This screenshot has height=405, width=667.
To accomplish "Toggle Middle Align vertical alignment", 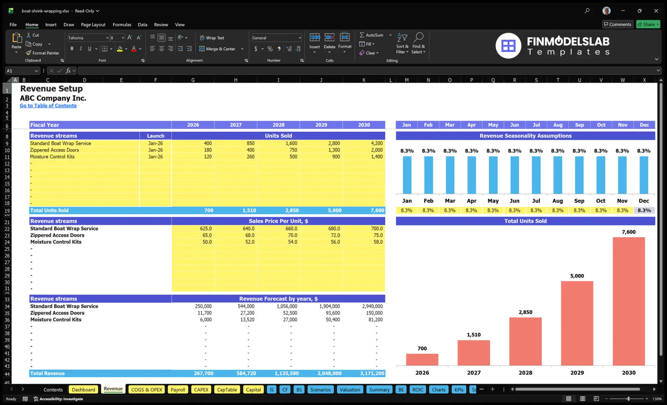I will tap(162, 37).
